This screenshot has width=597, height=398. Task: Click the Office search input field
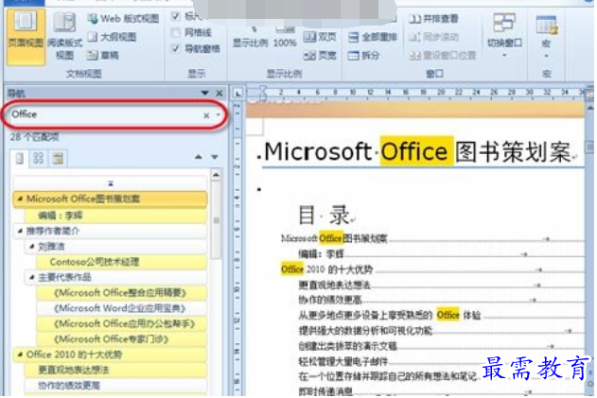106,114
